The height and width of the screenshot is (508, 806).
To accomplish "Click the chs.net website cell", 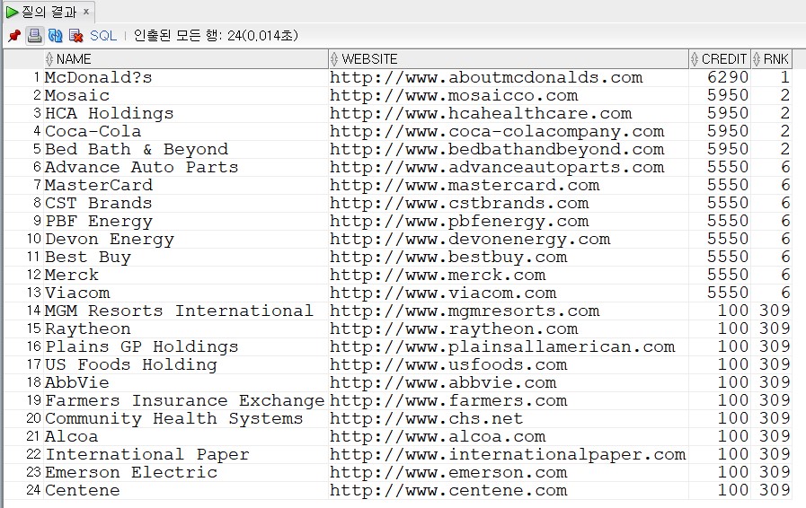I will pyautogui.click(x=509, y=419).
